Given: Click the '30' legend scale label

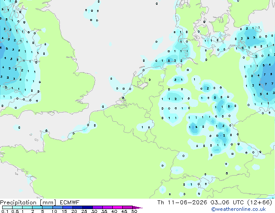Looking at the screenshot, I should [94, 211].
